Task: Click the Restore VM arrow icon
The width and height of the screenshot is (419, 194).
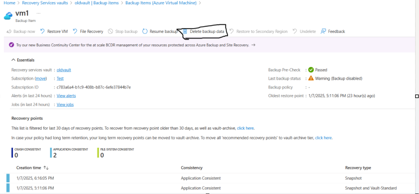Action: coord(43,31)
